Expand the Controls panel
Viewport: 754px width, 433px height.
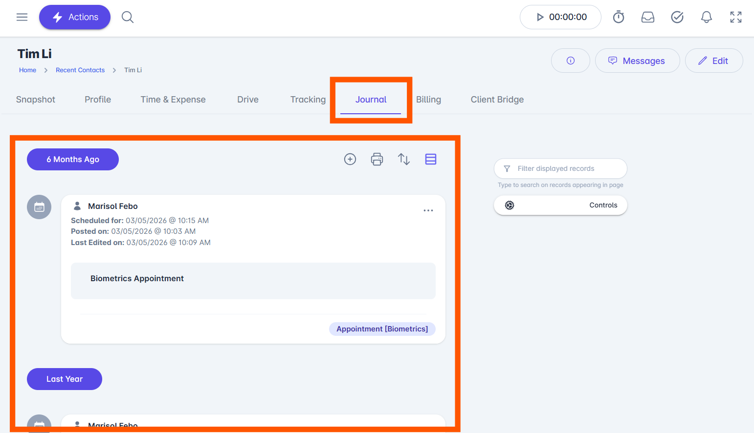point(560,205)
